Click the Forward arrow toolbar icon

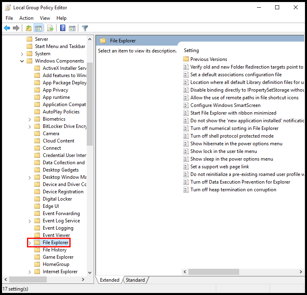coord(16,28)
